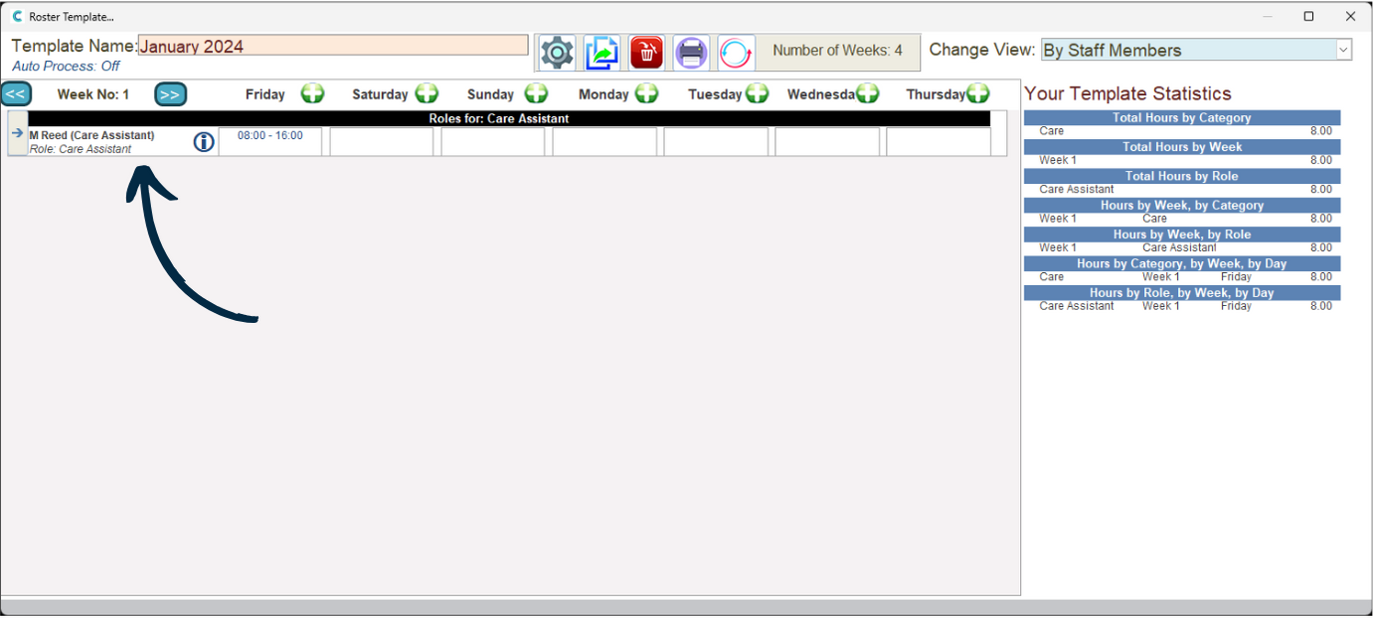The width and height of the screenshot is (1373, 618).
Task: Add shift with Friday plus icon
Action: coord(312,93)
